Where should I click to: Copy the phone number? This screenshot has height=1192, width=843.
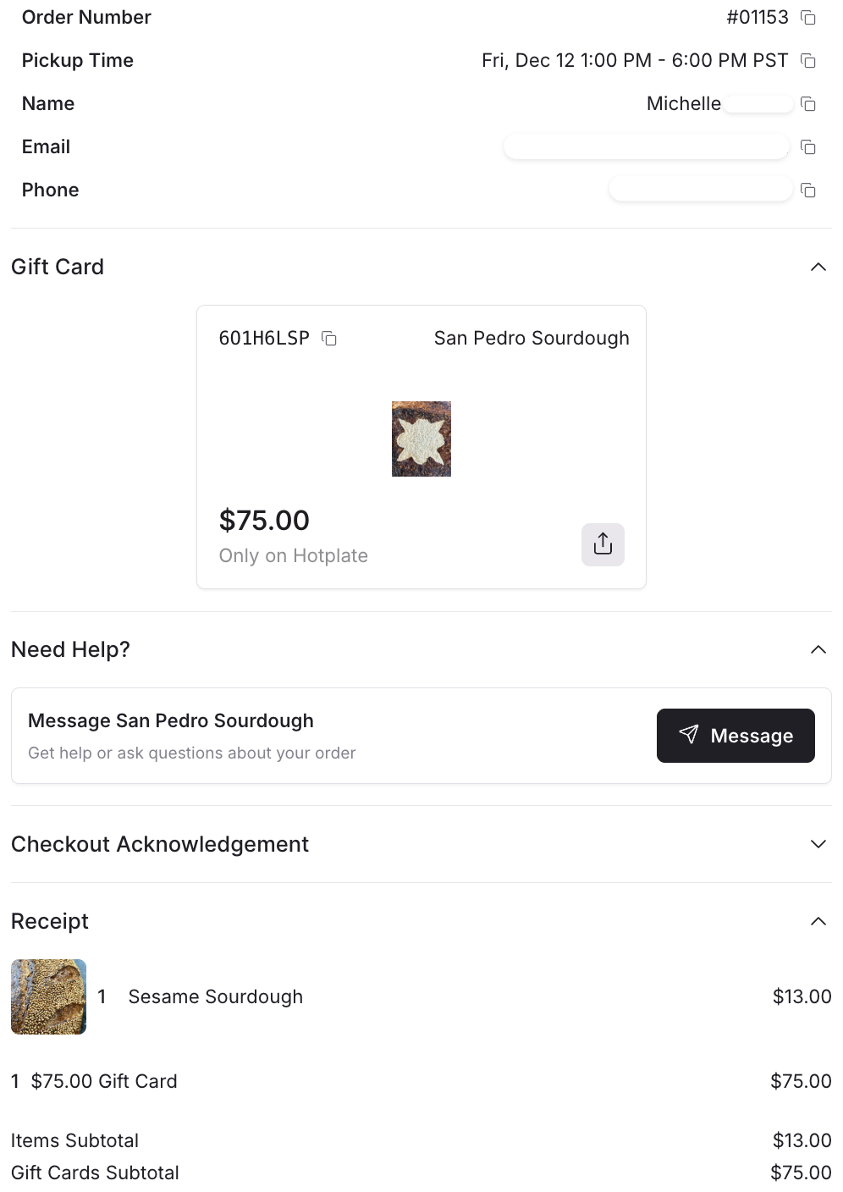[x=808, y=190]
